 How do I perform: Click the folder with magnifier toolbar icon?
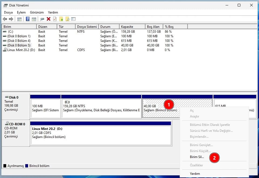pos(67,19)
